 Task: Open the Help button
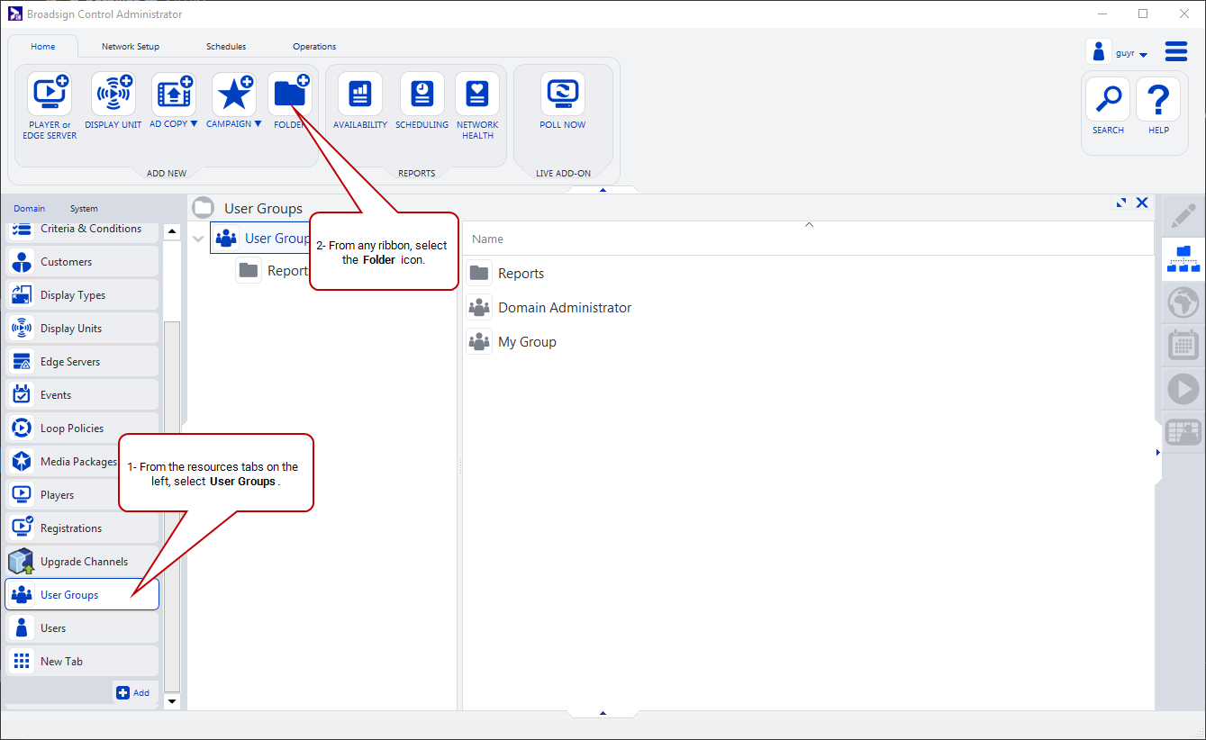click(1158, 99)
